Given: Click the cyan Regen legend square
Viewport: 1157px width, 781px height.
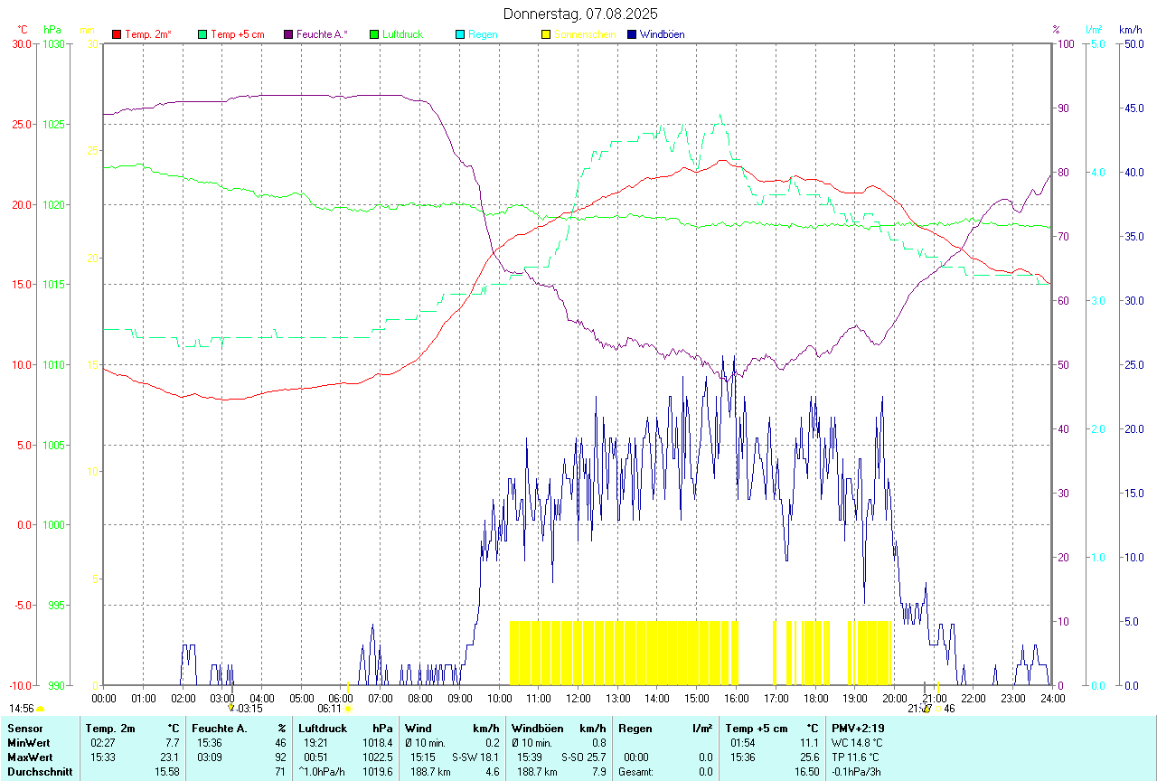Looking at the screenshot, I should [x=460, y=34].
